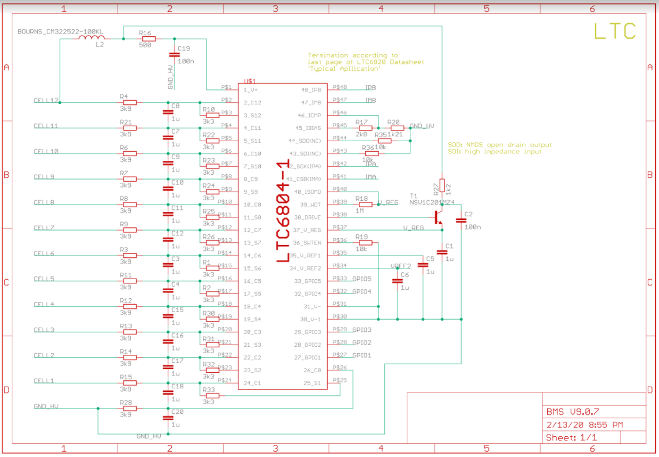The height and width of the screenshot is (457, 659).
Task: Click the 'Termination according to' note
Action: coord(353,55)
